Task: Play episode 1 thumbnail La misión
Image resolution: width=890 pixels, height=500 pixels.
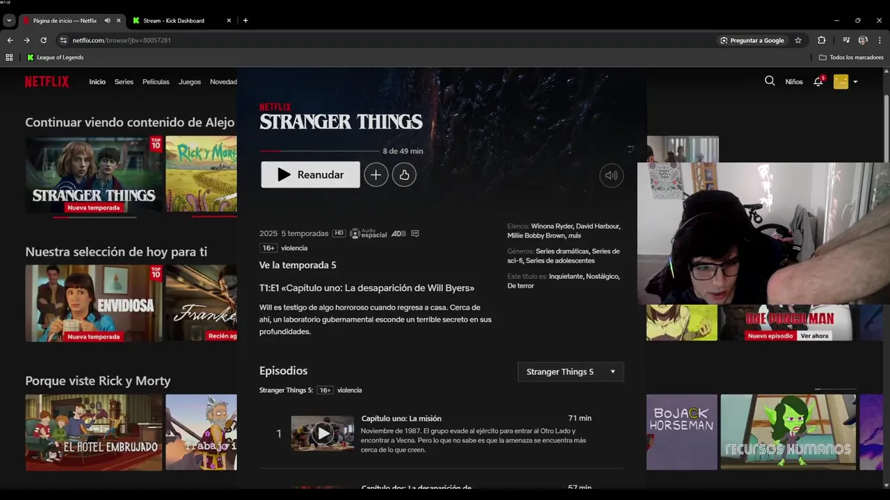Action: coord(322,433)
